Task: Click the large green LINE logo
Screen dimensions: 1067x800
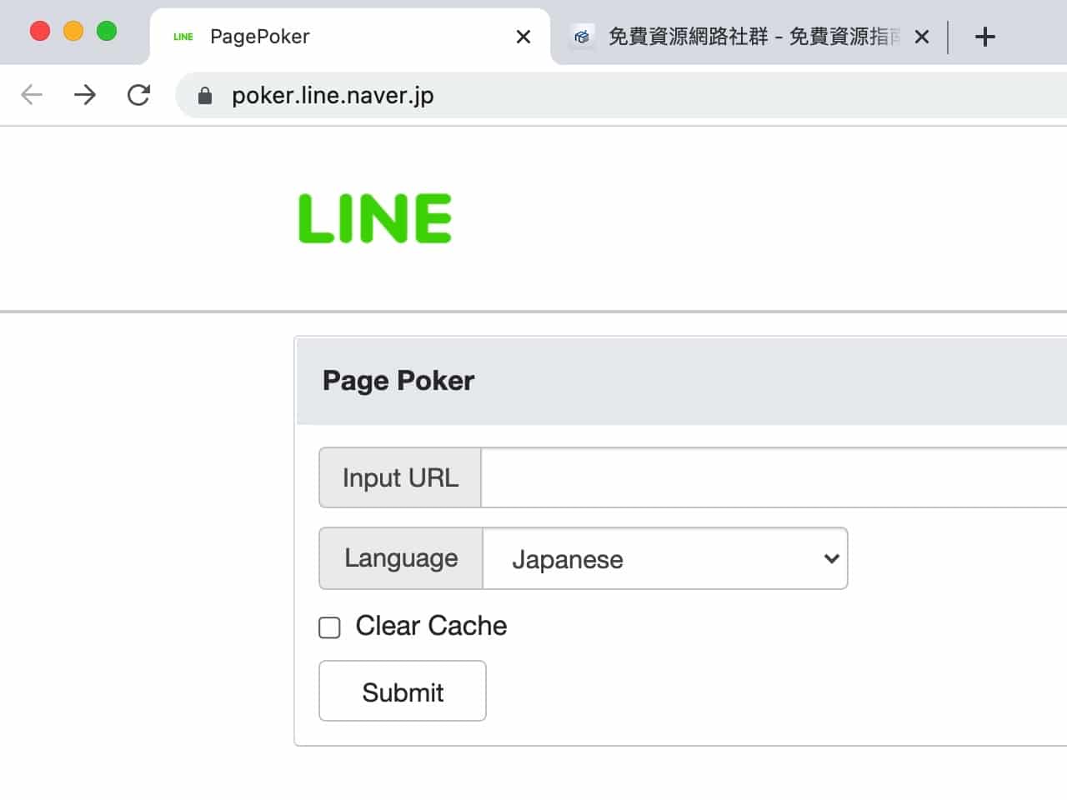Action: (x=375, y=218)
